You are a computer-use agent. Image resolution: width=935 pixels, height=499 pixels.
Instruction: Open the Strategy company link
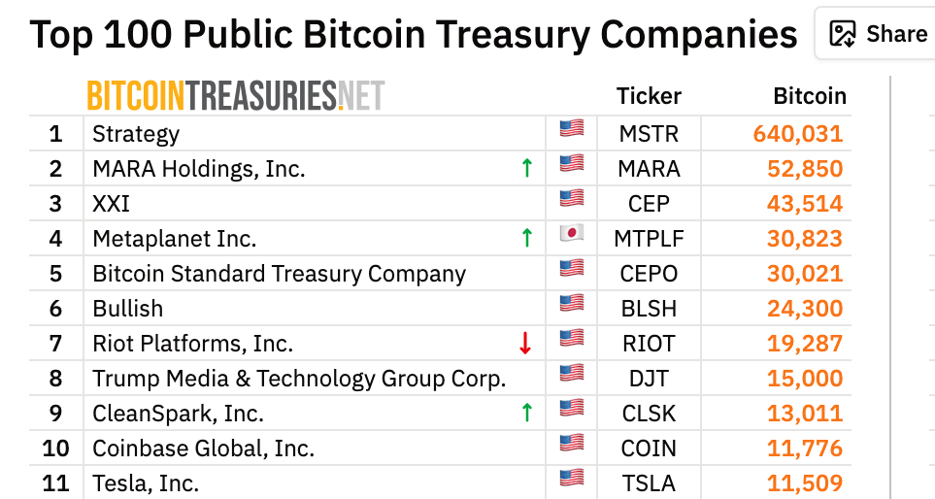click(136, 134)
